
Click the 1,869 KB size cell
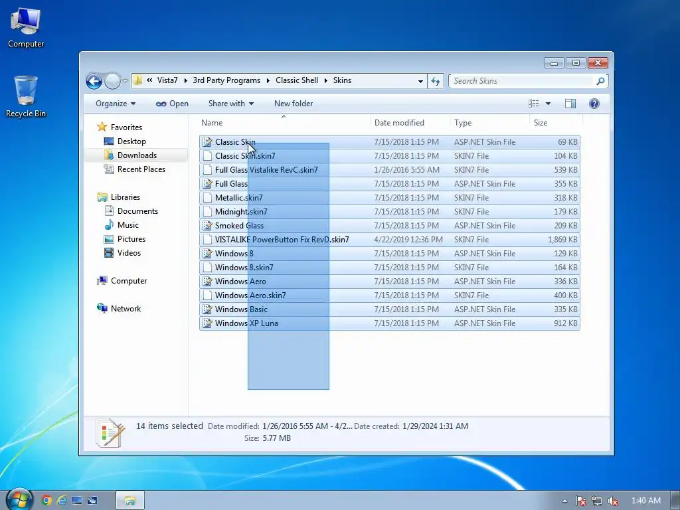(562, 239)
